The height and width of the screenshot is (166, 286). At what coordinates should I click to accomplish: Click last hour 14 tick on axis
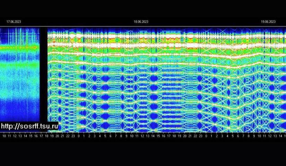[x=280, y=137]
